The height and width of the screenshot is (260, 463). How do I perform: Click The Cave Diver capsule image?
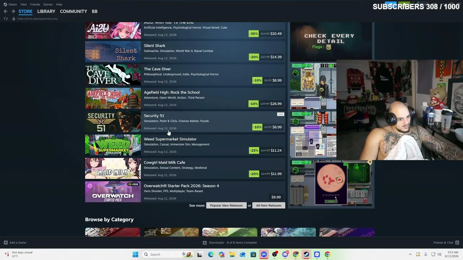(x=113, y=75)
